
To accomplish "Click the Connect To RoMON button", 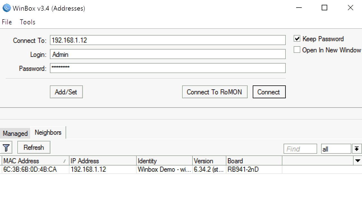I will coord(215,92).
